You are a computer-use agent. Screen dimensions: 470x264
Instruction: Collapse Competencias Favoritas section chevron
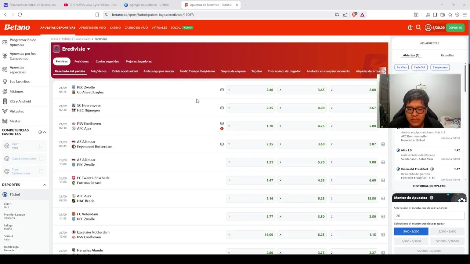44,132
